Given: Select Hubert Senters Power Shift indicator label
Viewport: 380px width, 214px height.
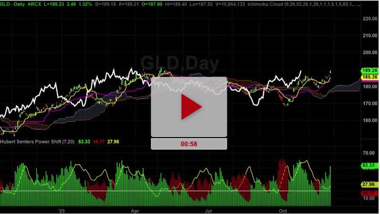Looking at the screenshot, I should click(x=37, y=142).
